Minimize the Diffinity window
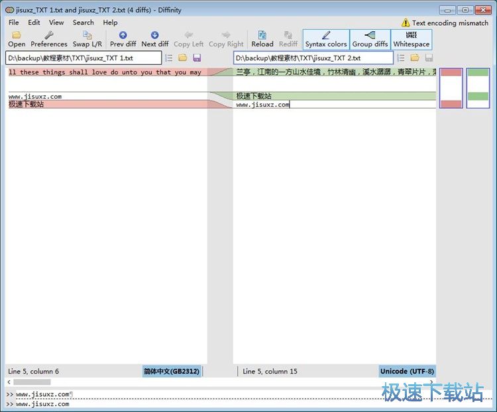The width and height of the screenshot is (497, 412). point(447,10)
